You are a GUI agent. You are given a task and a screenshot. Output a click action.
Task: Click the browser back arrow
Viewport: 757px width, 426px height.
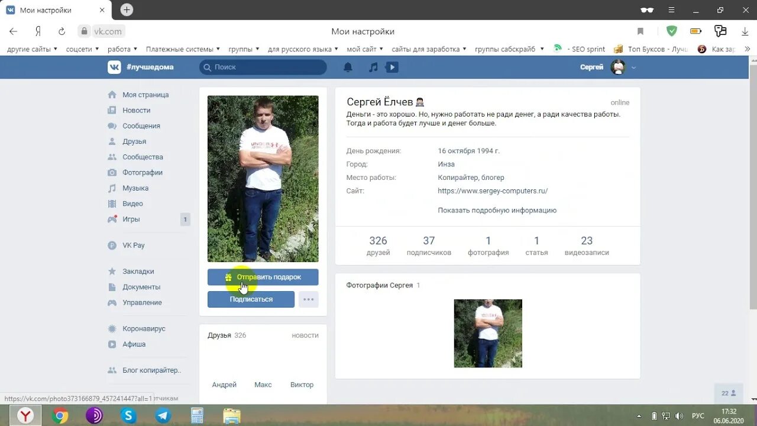tap(13, 31)
